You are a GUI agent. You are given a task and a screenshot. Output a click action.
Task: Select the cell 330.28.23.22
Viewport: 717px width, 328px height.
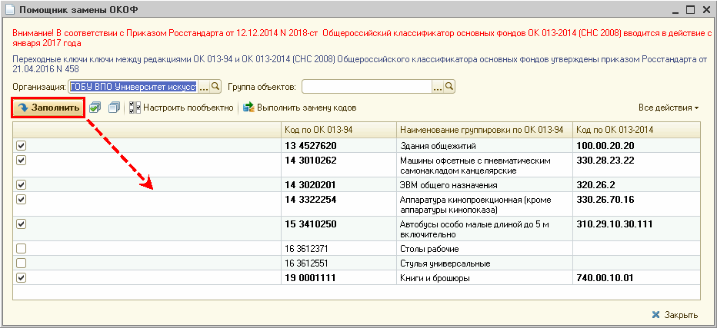point(636,165)
